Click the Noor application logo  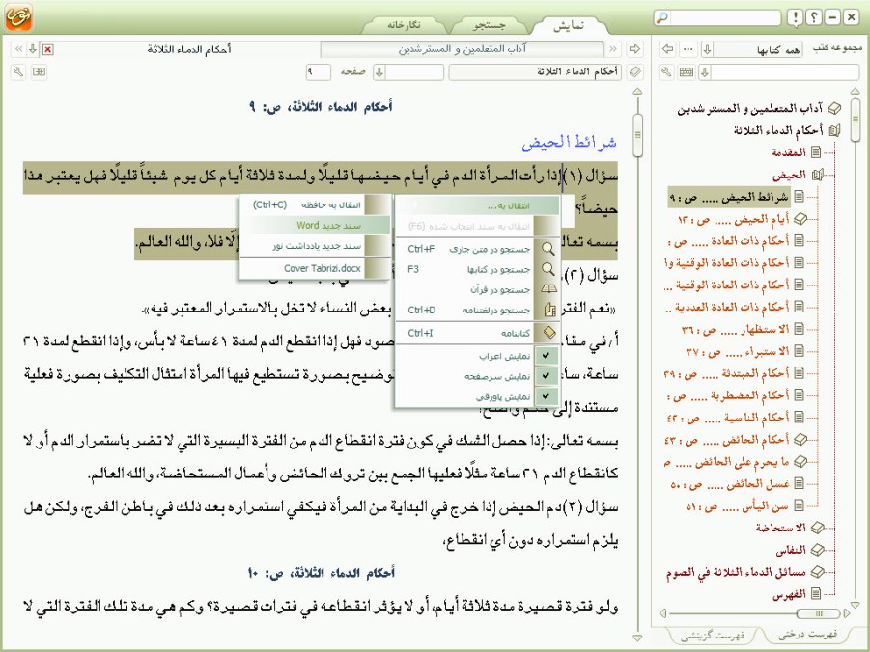pyautogui.click(x=18, y=17)
